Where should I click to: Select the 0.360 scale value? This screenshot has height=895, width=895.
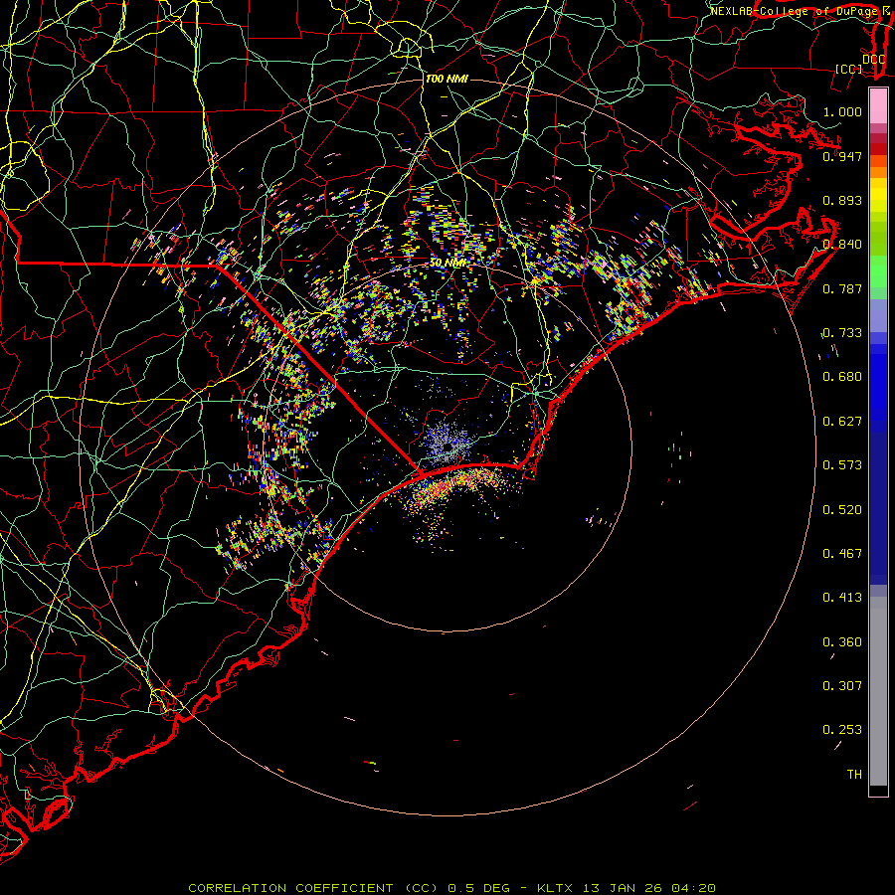pos(842,642)
